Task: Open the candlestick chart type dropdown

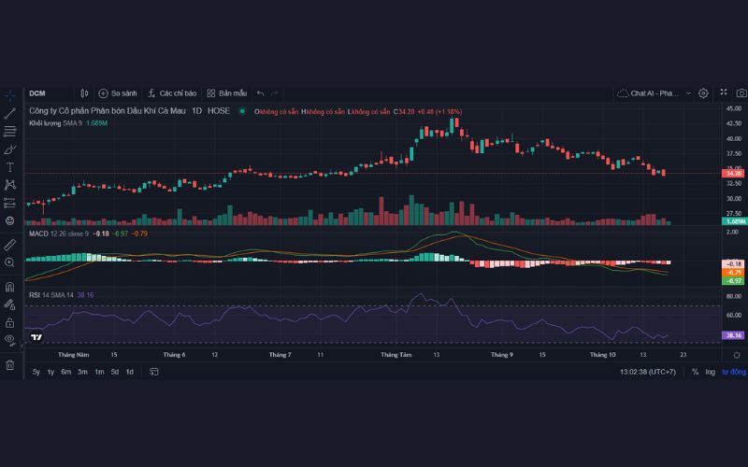Action: pos(84,93)
